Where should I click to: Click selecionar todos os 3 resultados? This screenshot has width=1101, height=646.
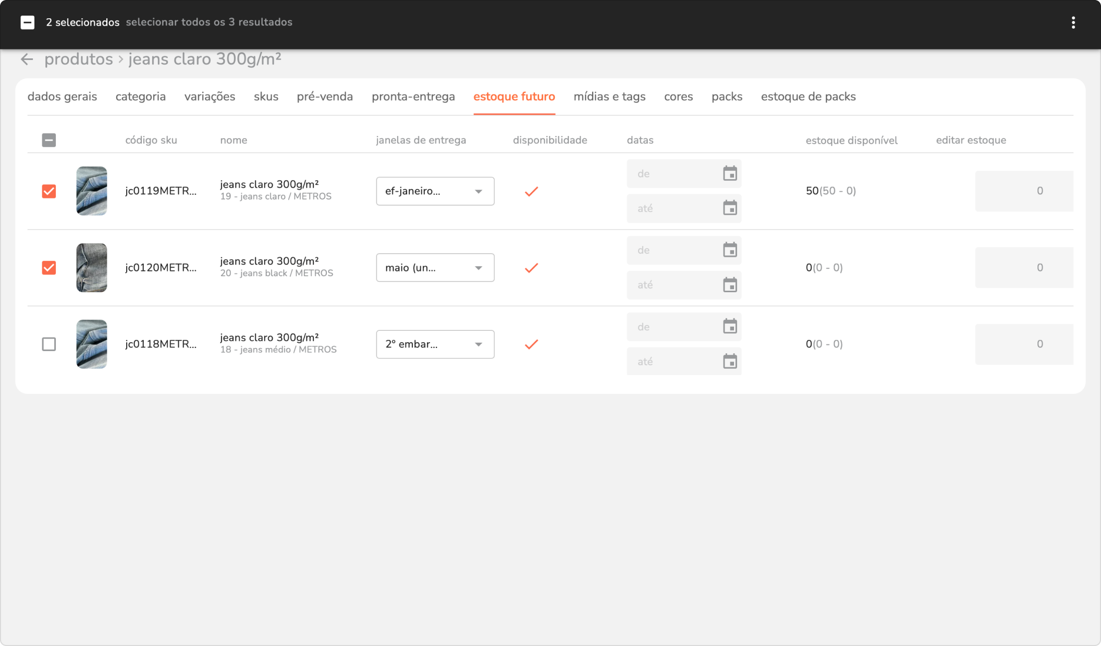point(209,22)
